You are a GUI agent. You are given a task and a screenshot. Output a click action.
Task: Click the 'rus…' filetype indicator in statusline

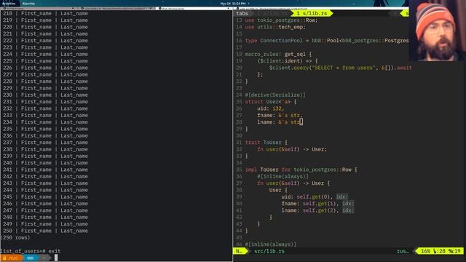pos(403,251)
